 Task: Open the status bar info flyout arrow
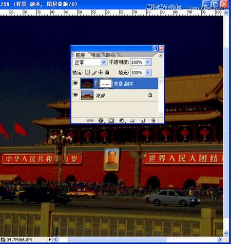pos(50,240)
